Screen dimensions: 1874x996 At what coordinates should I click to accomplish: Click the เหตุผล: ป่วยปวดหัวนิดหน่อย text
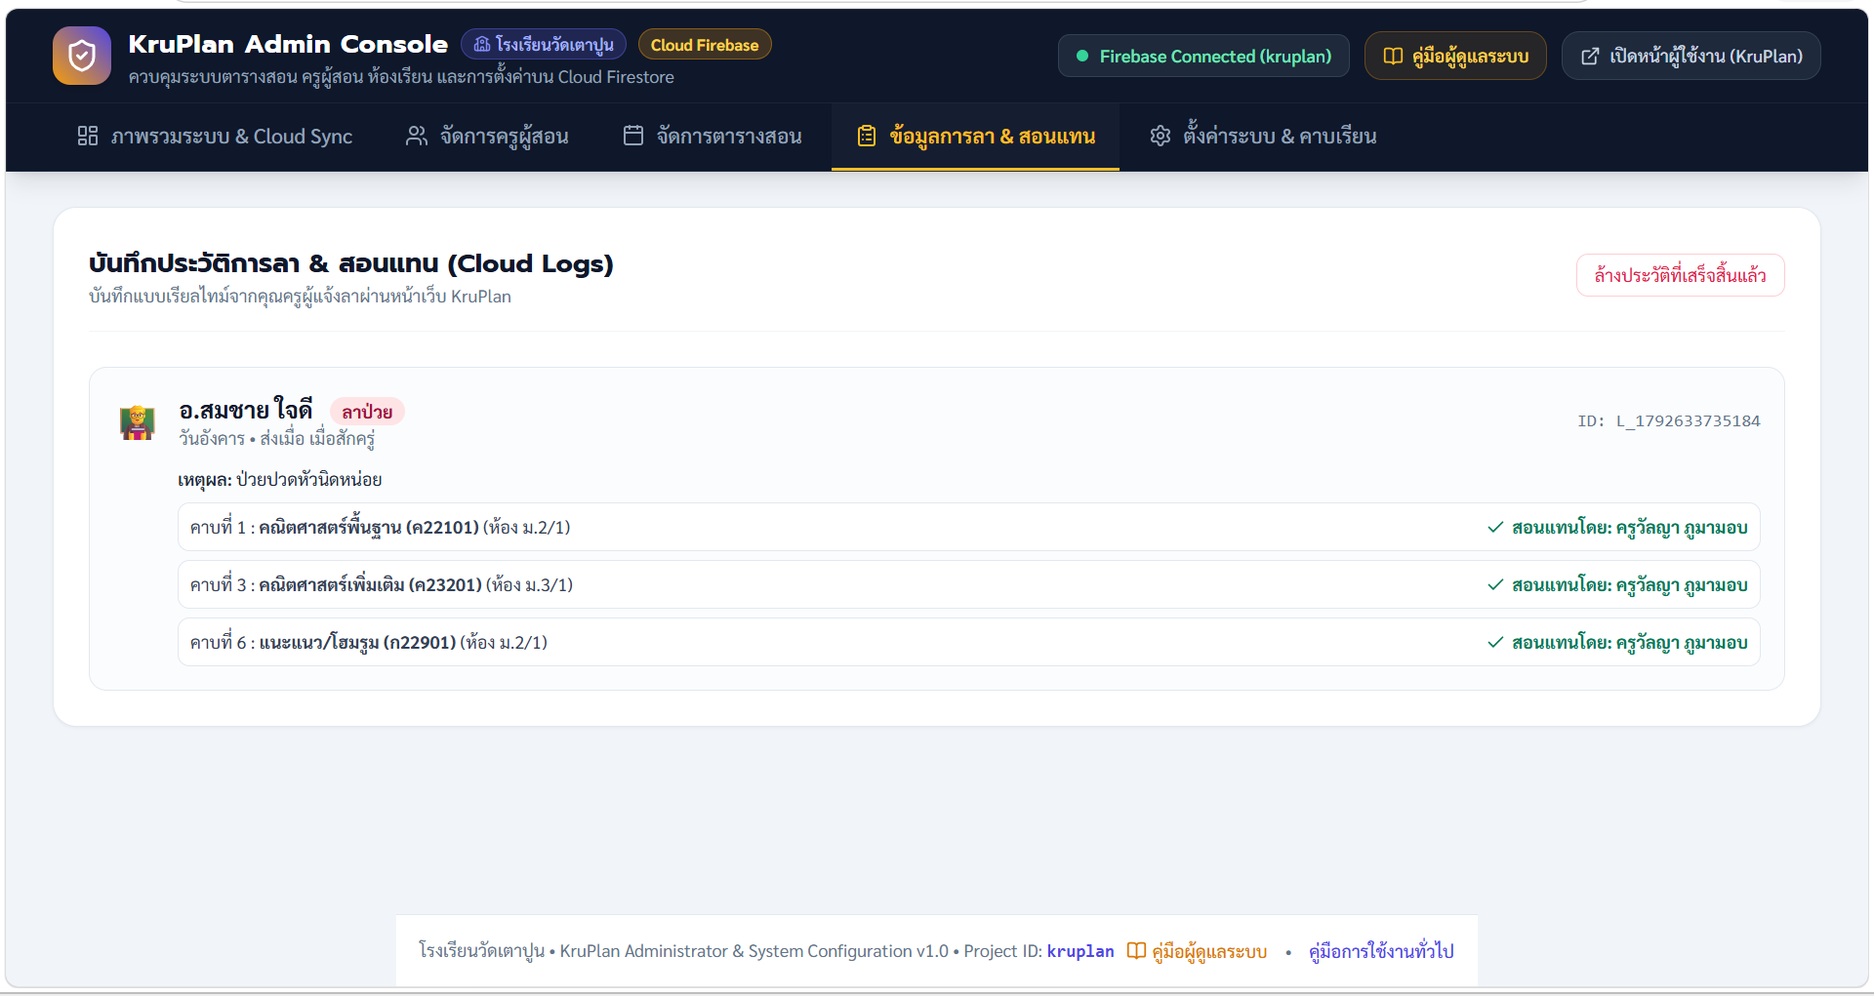coord(279,480)
